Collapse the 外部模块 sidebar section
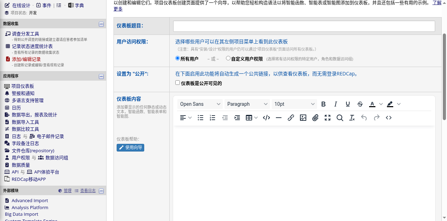 tap(101, 191)
